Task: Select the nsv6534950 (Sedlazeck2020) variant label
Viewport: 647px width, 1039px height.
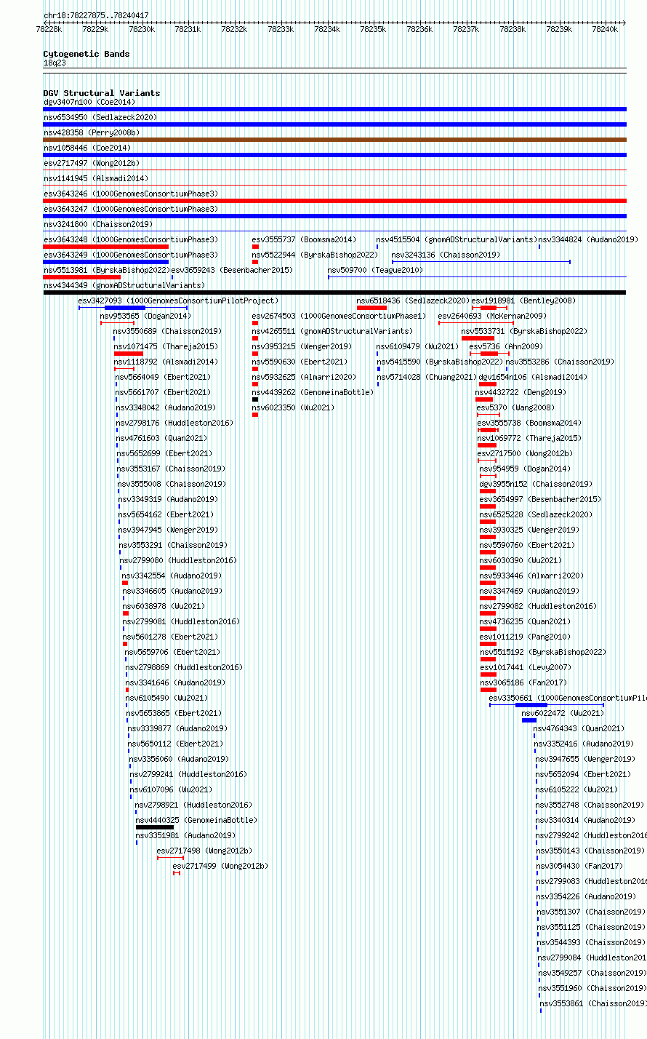Action: click(x=100, y=117)
